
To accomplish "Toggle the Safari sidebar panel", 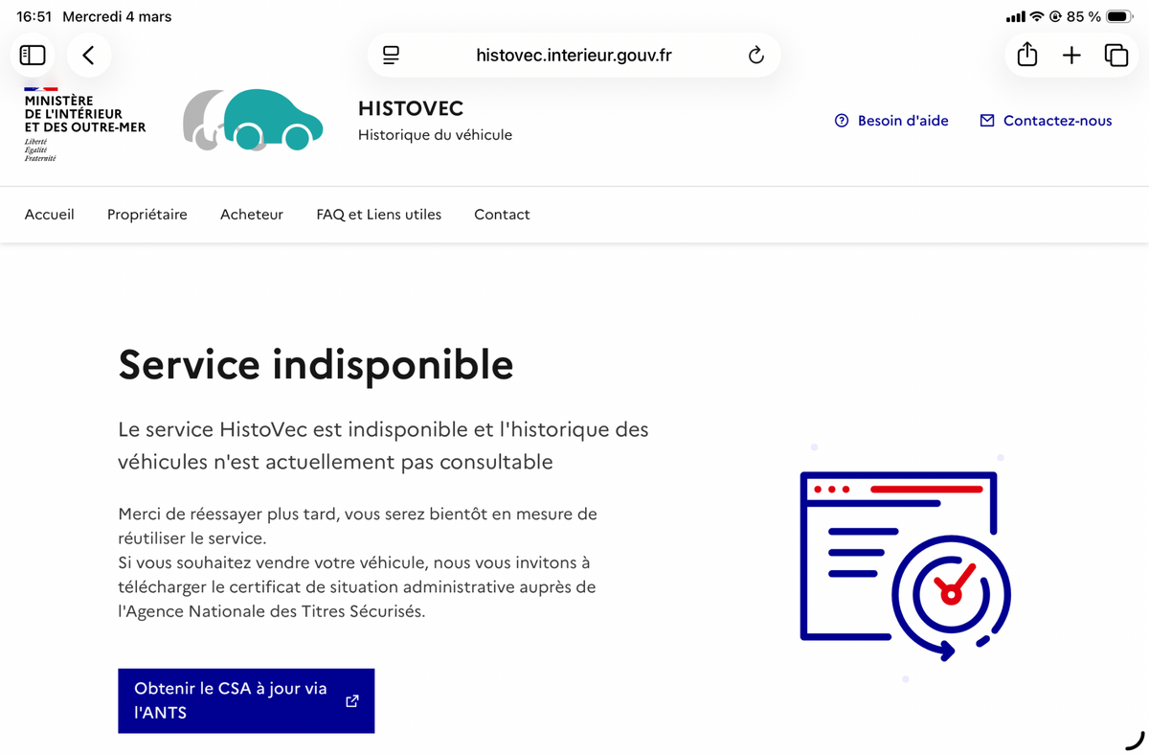I will [x=33, y=56].
